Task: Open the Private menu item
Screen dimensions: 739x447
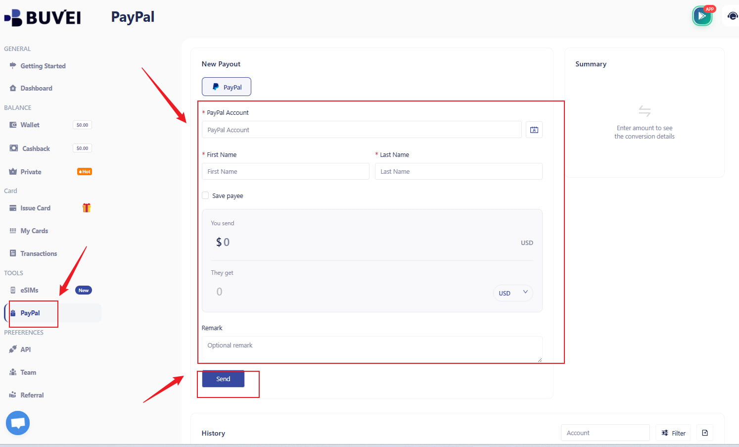Action: click(x=31, y=172)
